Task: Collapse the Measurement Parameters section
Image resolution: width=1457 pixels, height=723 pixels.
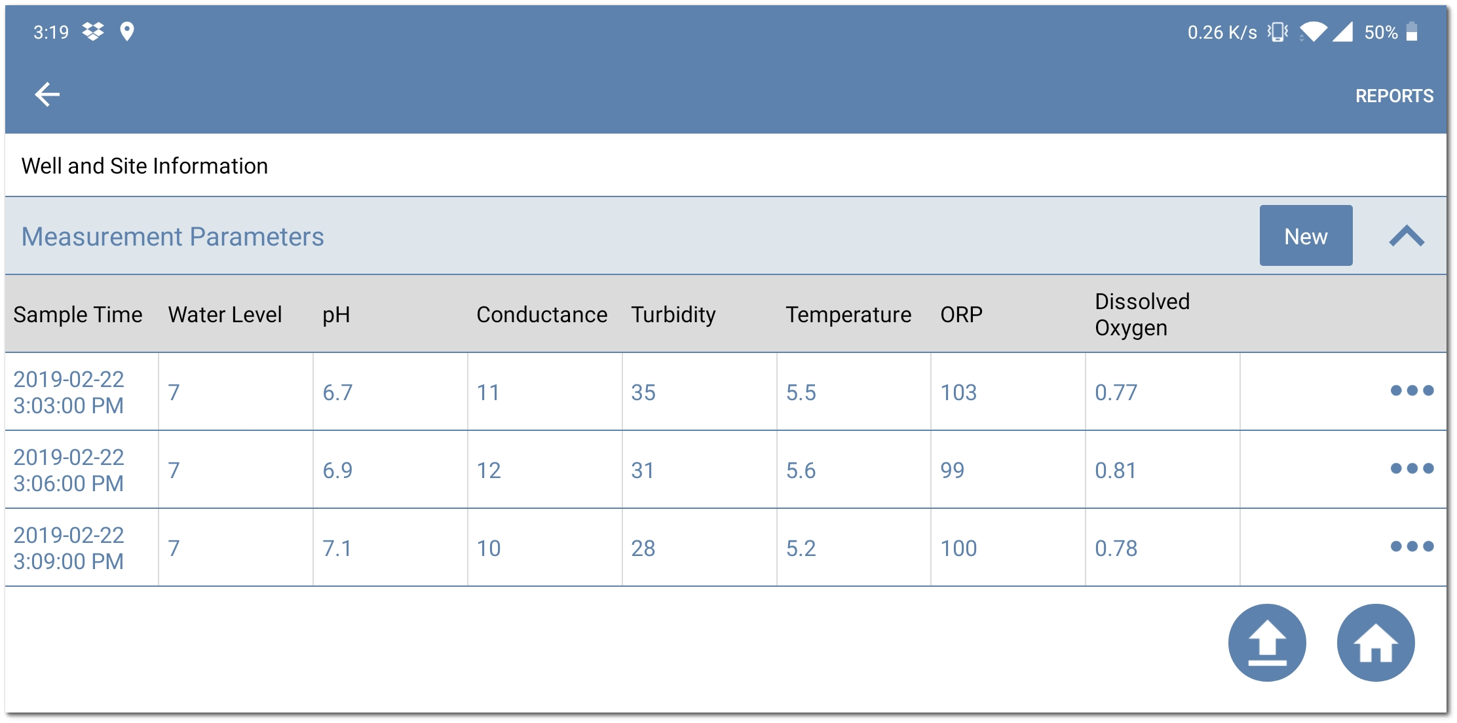Action: point(1407,236)
